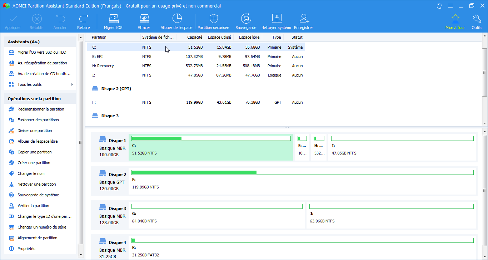
Task: Select the J: 63.96GB NTFS block on disk map
Action: tap(392, 215)
